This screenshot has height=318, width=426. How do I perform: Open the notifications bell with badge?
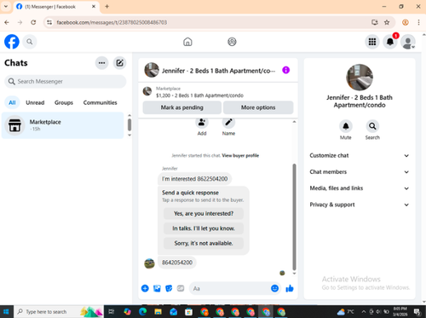(x=390, y=42)
